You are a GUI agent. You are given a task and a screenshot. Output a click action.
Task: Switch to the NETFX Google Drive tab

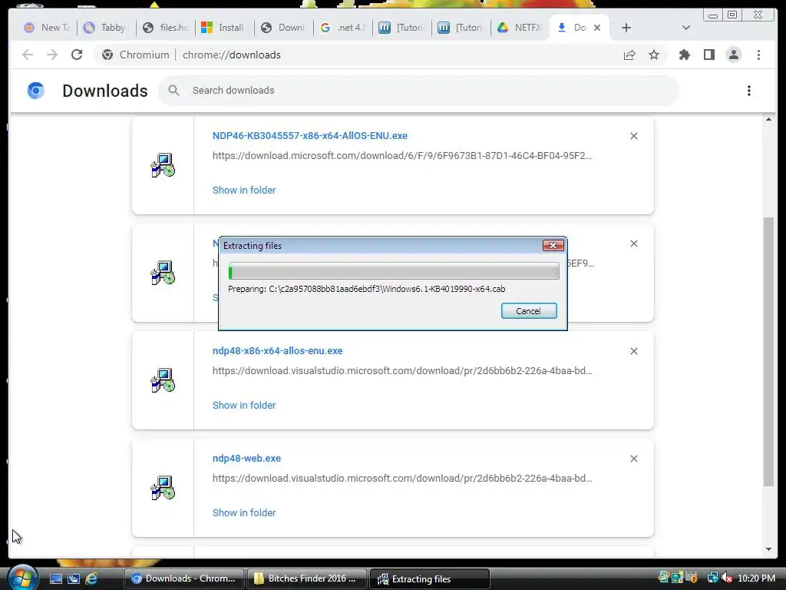pyautogui.click(x=520, y=28)
